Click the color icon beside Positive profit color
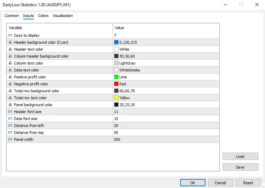The image size is (265, 188). [x=10, y=77]
